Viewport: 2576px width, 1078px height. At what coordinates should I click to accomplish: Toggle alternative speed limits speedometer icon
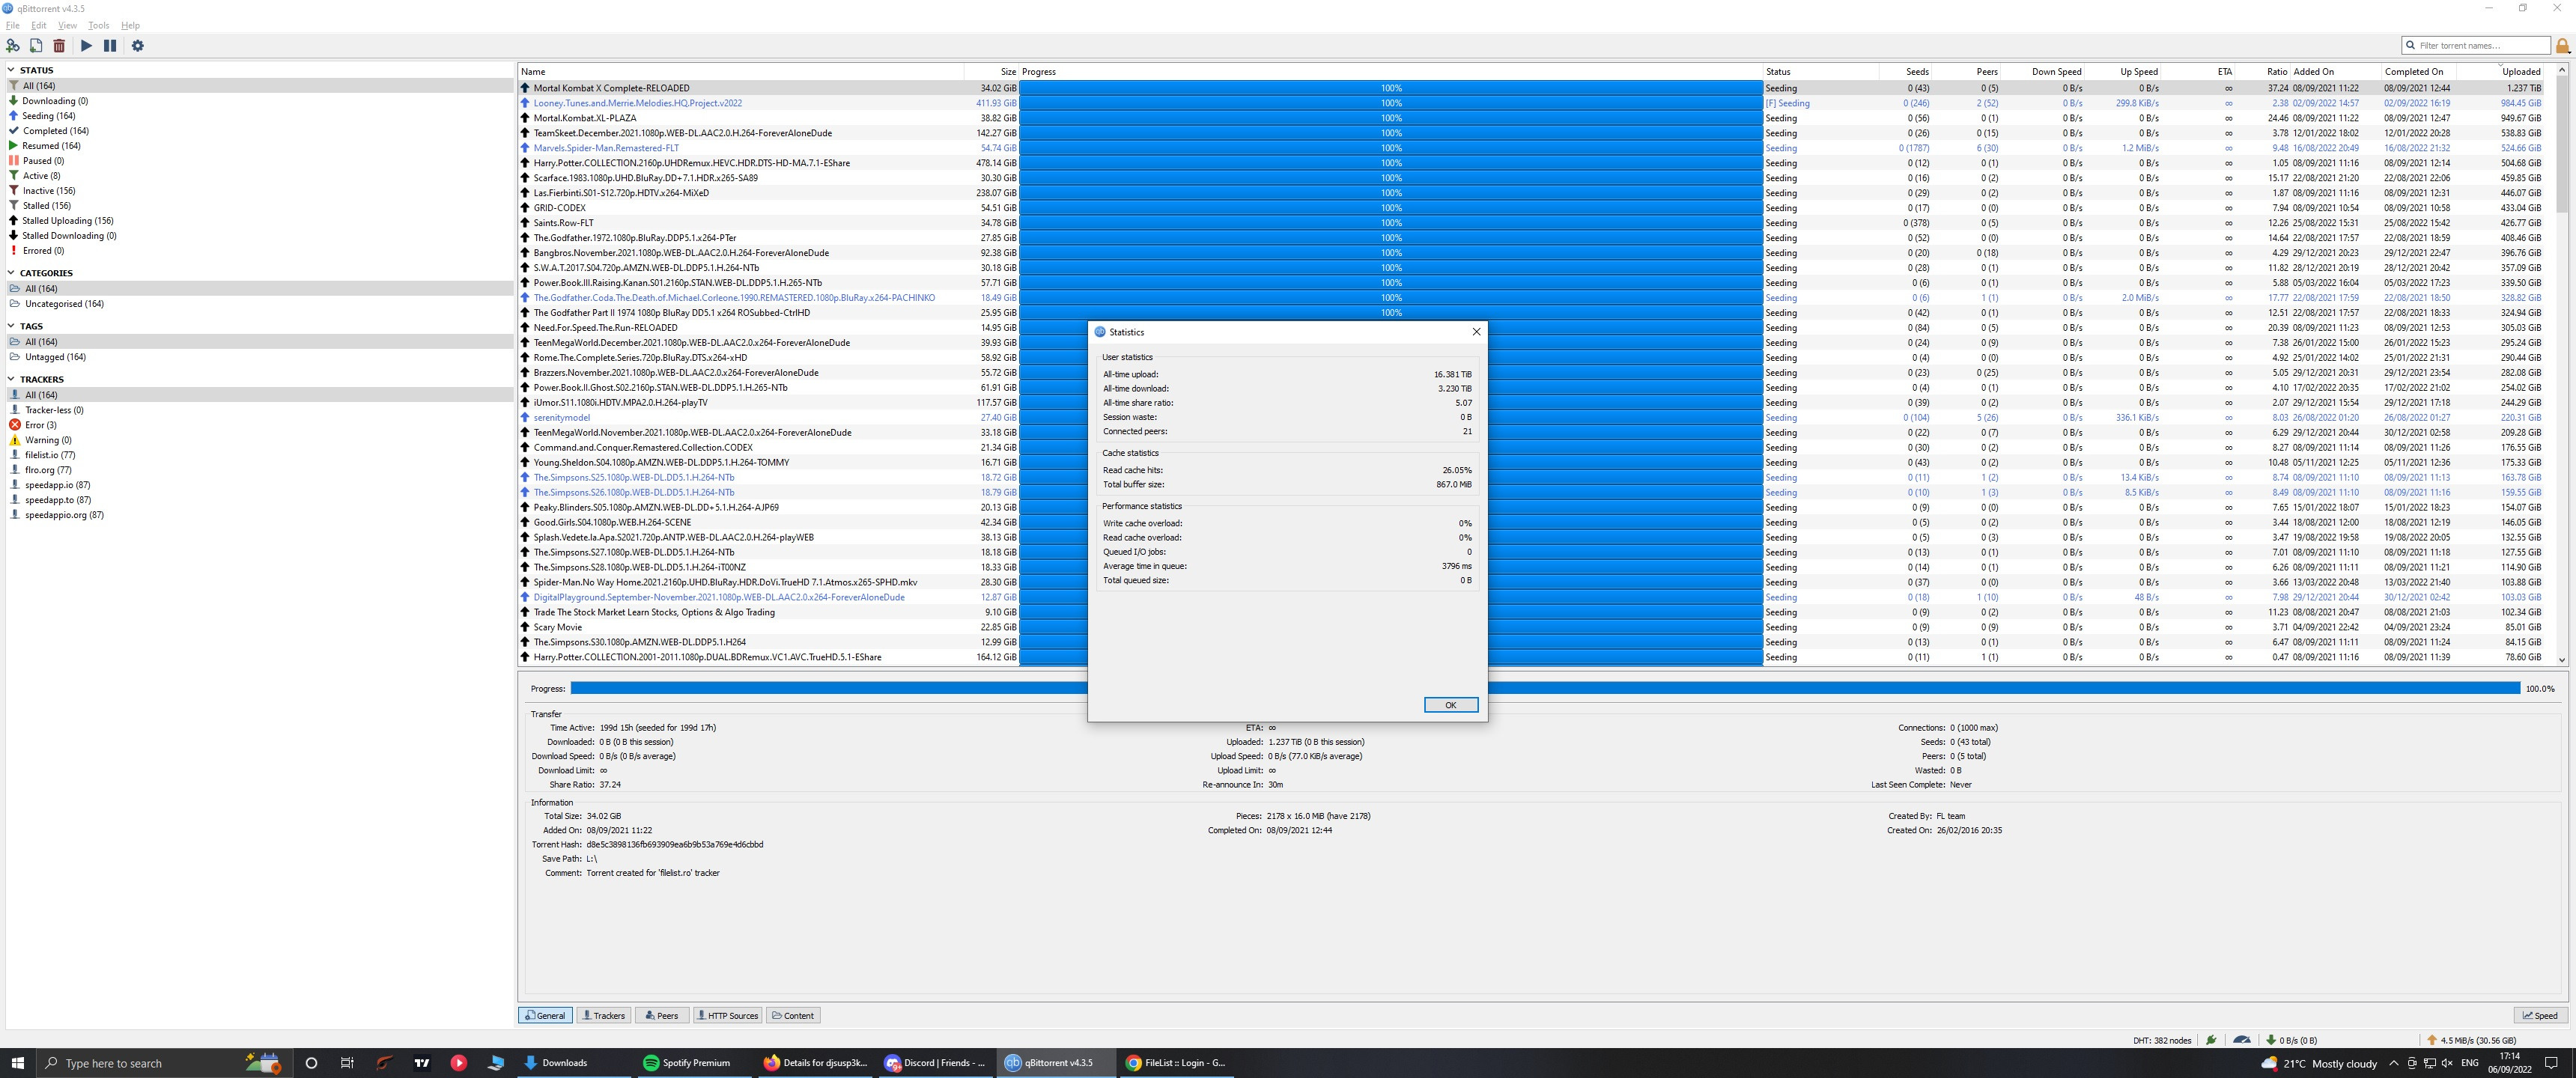[x=2241, y=1040]
